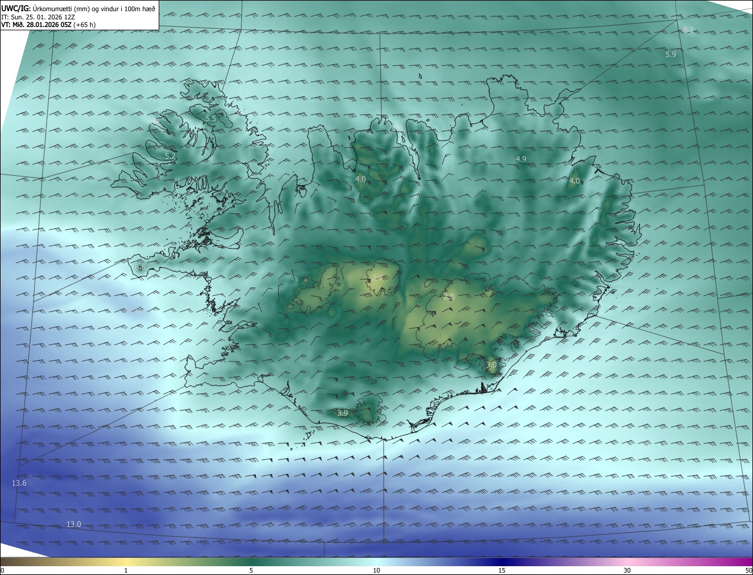Click the colorbar tick label '50'

[748, 571]
